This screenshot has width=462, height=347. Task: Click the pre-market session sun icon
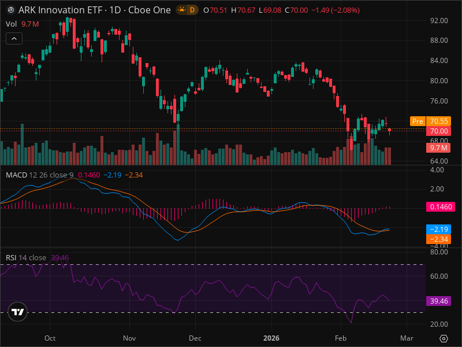click(x=182, y=10)
